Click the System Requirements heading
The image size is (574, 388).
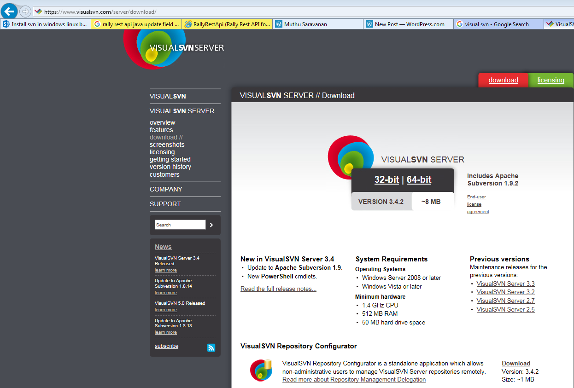[x=392, y=259]
